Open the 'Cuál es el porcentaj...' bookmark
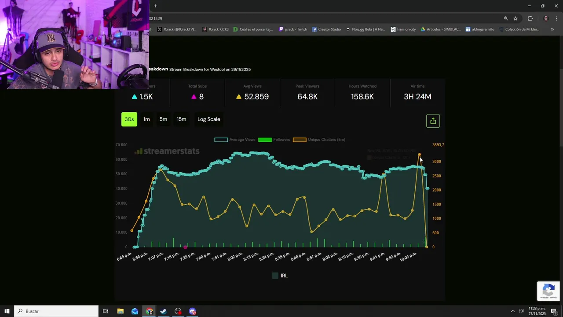This screenshot has height=317, width=563. [253, 29]
